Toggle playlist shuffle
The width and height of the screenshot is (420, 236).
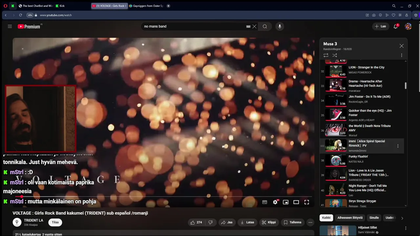[x=335, y=55]
